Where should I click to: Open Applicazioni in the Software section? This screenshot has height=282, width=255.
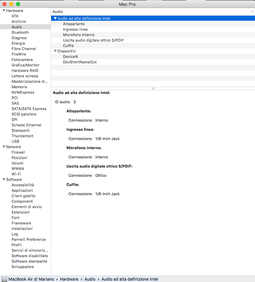tap(22, 190)
